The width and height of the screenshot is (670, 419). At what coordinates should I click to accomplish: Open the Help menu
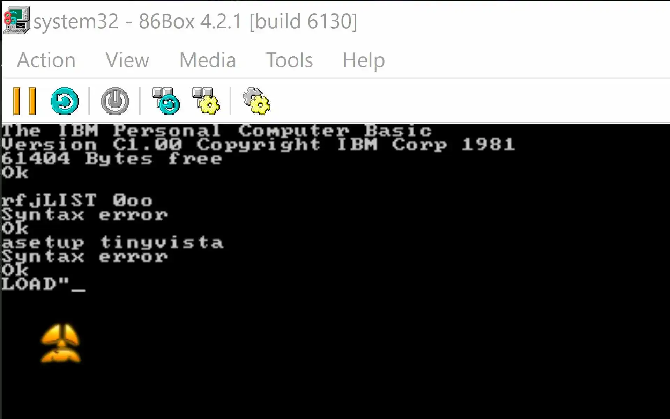(x=364, y=60)
